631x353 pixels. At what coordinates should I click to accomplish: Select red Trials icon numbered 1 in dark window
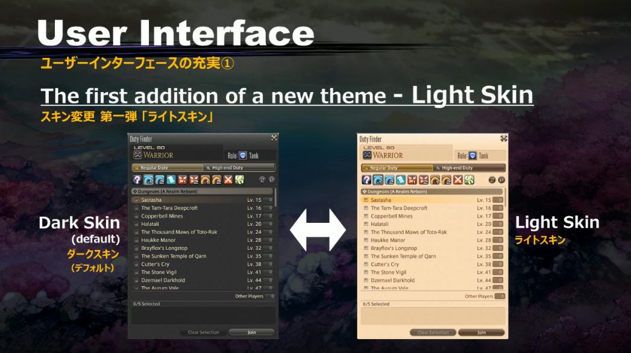pos(183,180)
